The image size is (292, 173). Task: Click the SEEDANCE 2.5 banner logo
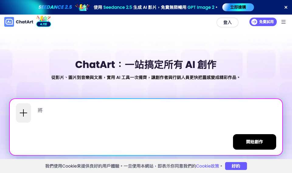coord(55,7)
